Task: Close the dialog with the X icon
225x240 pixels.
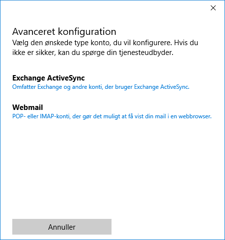Action: click(x=213, y=8)
